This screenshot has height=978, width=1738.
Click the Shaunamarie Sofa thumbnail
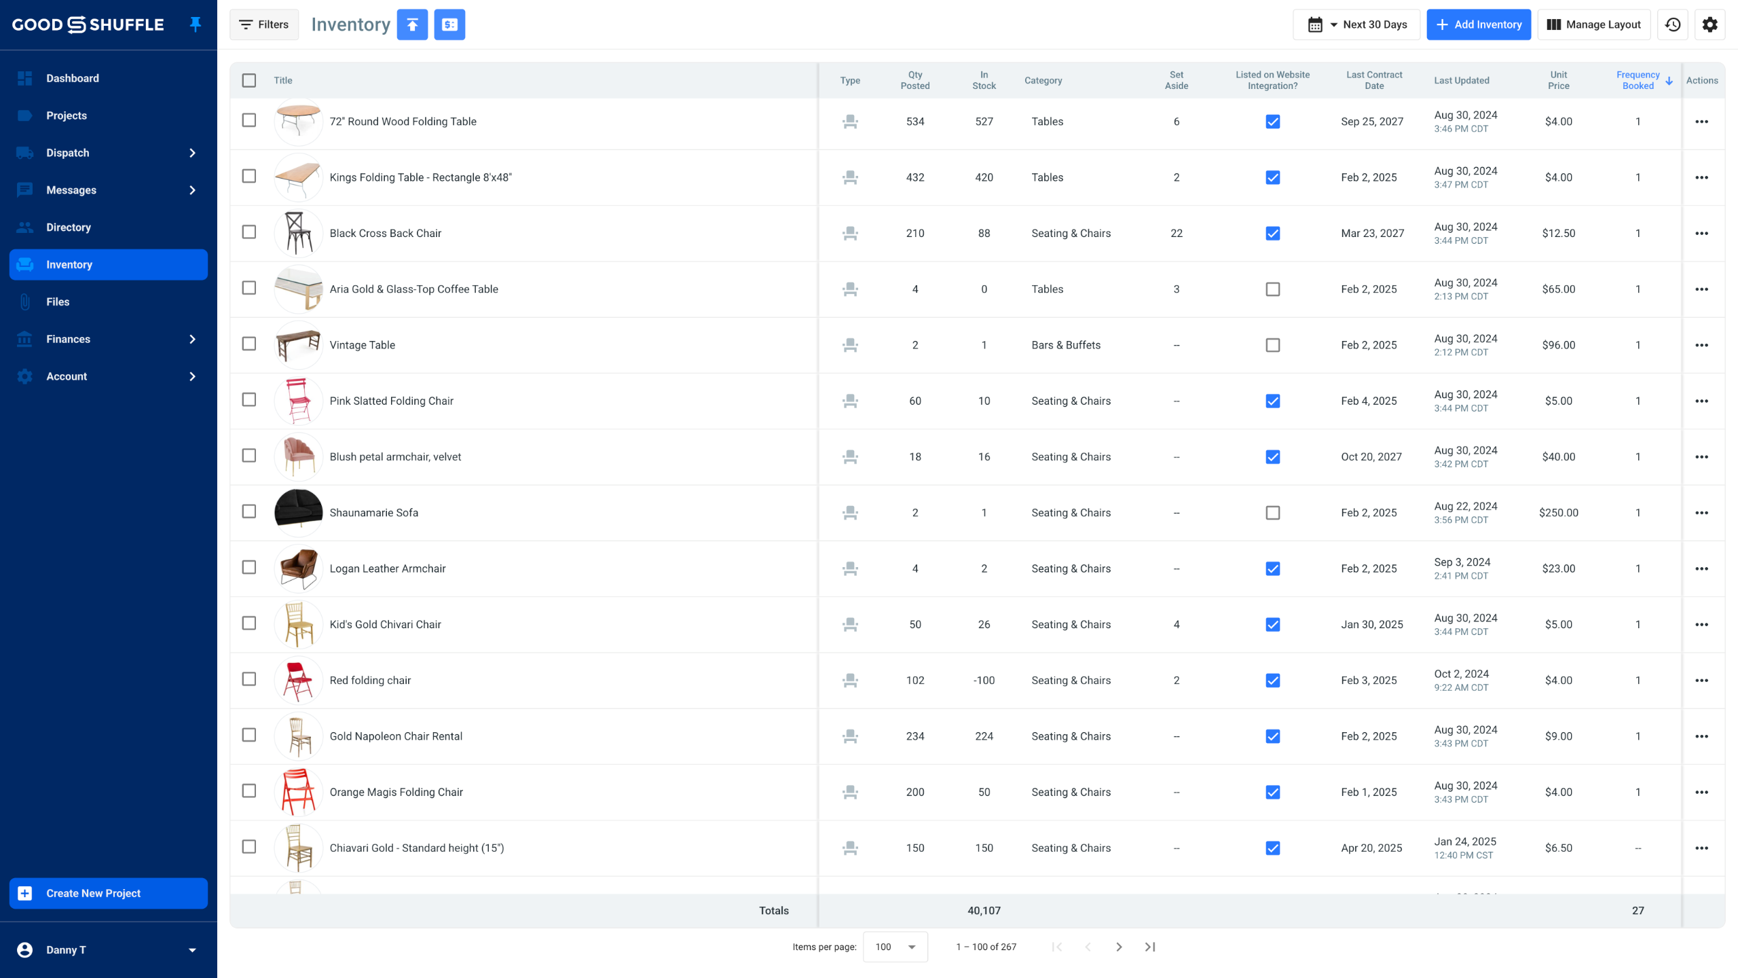coord(298,513)
